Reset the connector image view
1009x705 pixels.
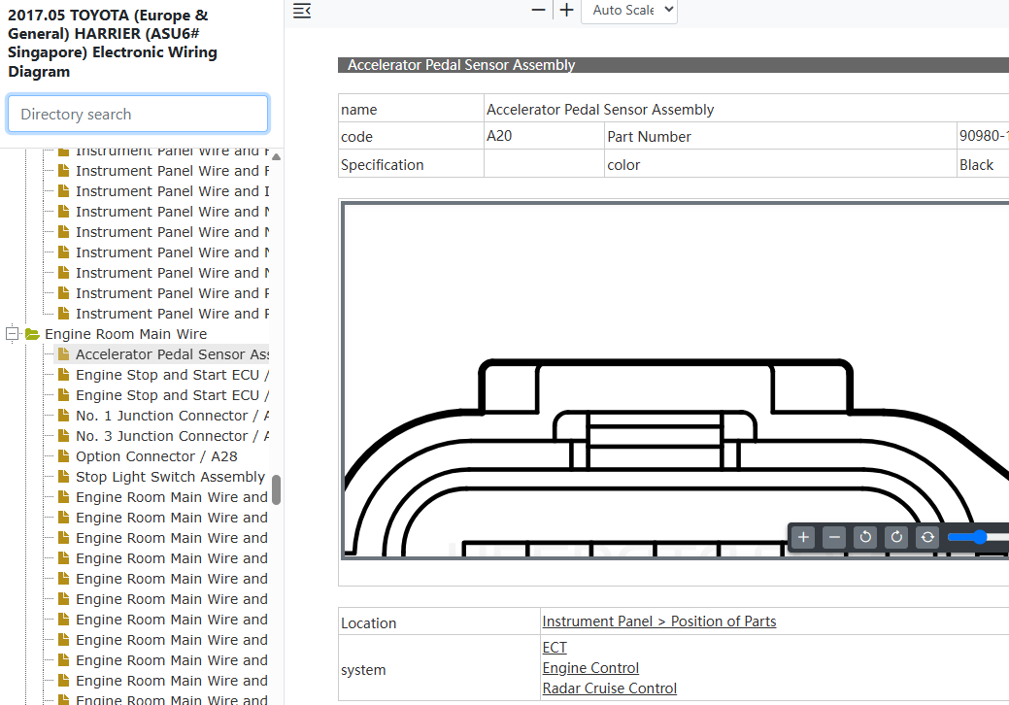coord(927,537)
